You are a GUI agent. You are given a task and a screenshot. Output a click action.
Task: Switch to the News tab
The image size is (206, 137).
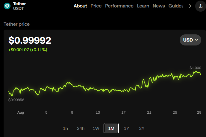159,6
